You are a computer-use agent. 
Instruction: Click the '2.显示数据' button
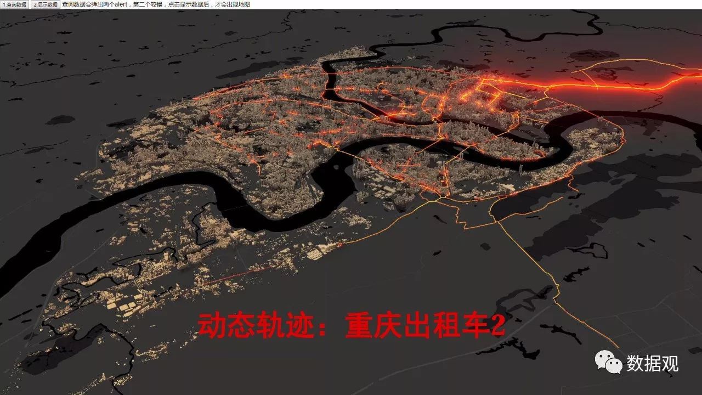pyautogui.click(x=45, y=4)
